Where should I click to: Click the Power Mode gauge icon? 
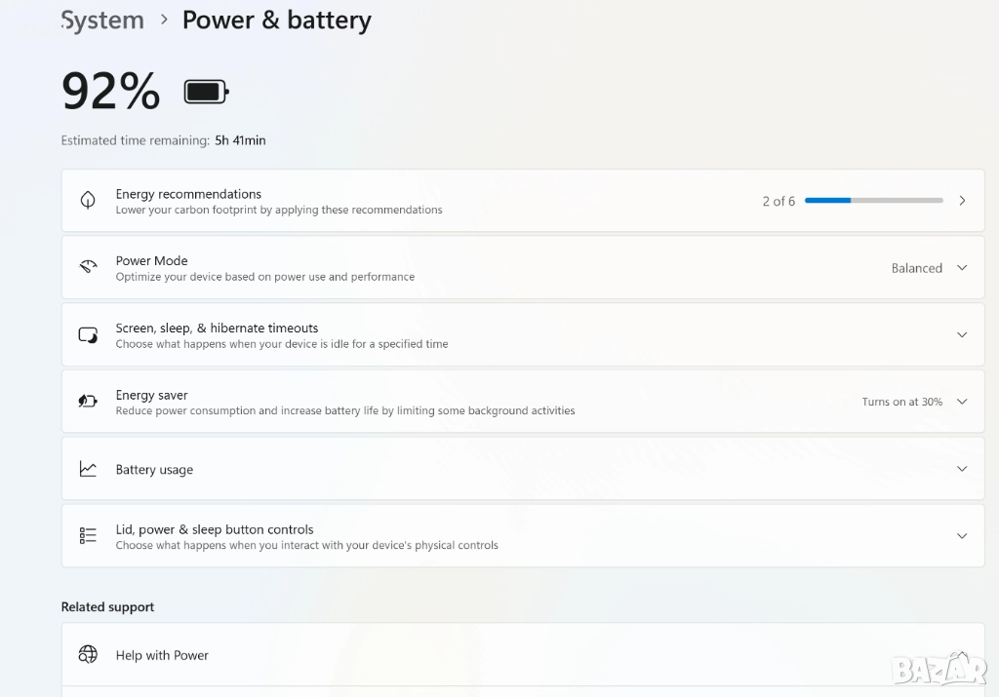[x=88, y=268]
